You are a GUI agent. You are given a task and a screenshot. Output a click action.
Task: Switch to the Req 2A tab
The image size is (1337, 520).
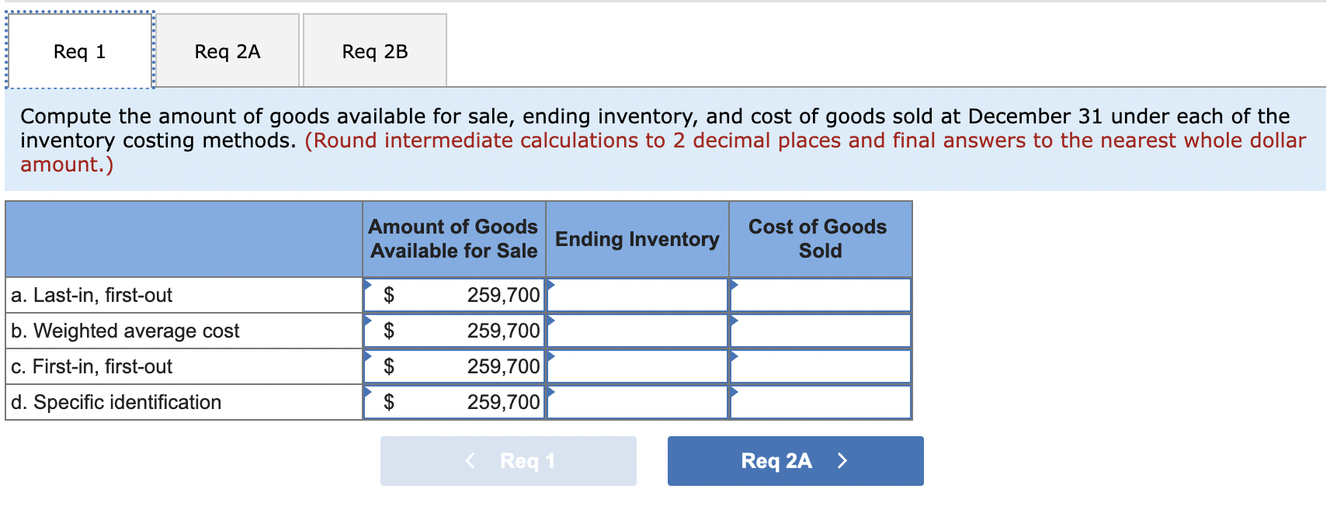tap(227, 51)
